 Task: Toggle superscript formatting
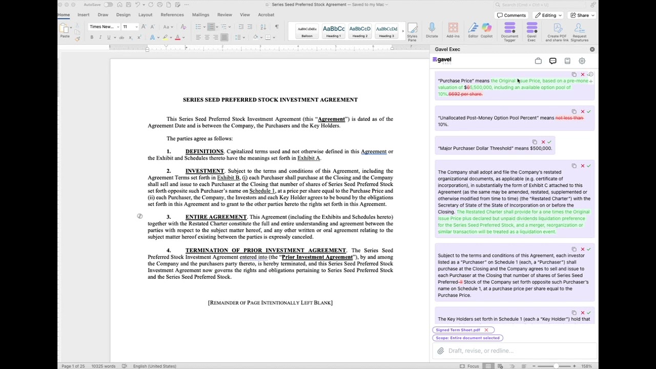139,37
